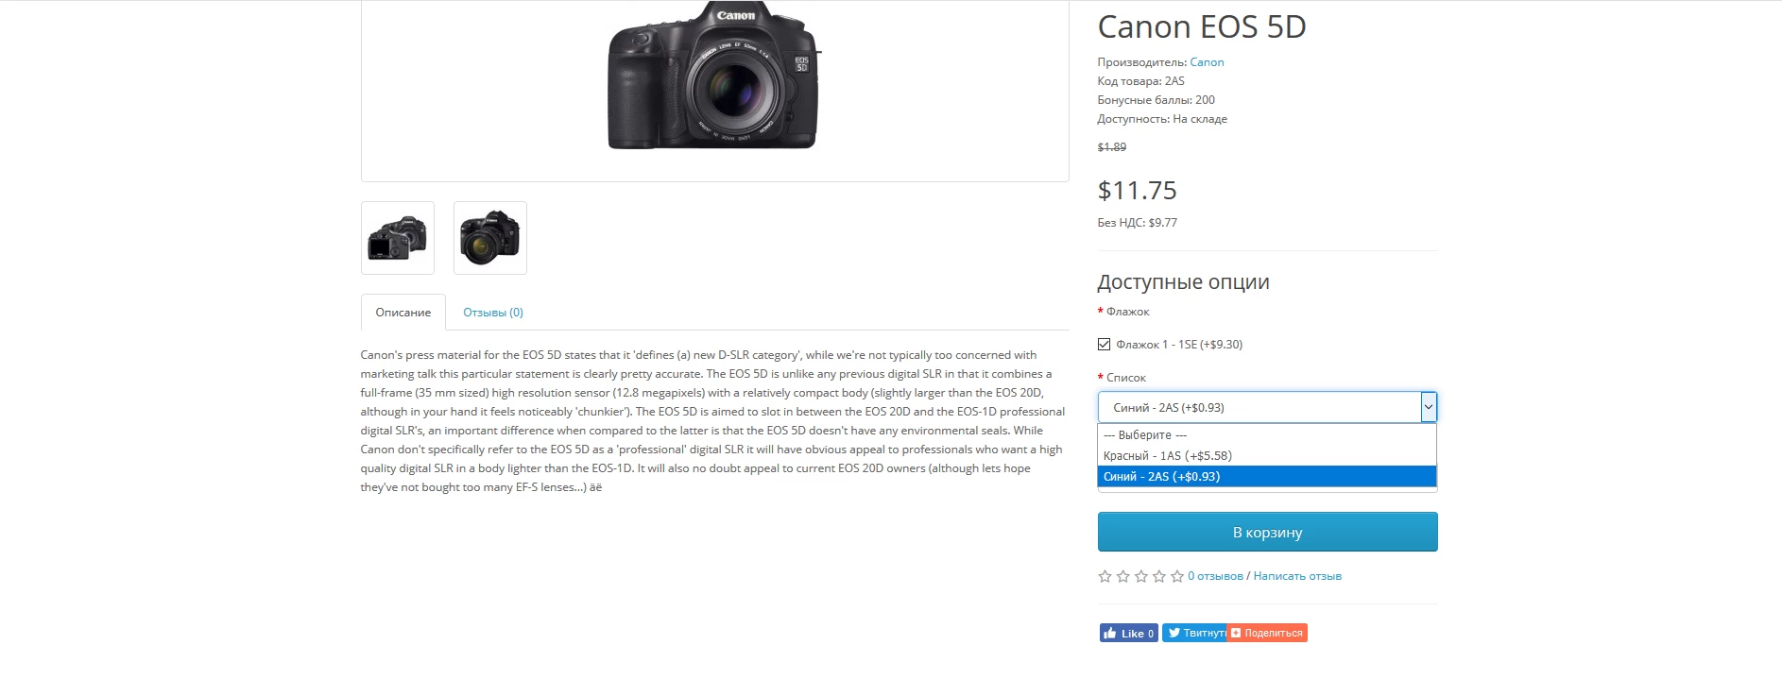The image size is (1782, 679).
Task: Open second camera thumbnail image
Action: [x=490, y=238]
